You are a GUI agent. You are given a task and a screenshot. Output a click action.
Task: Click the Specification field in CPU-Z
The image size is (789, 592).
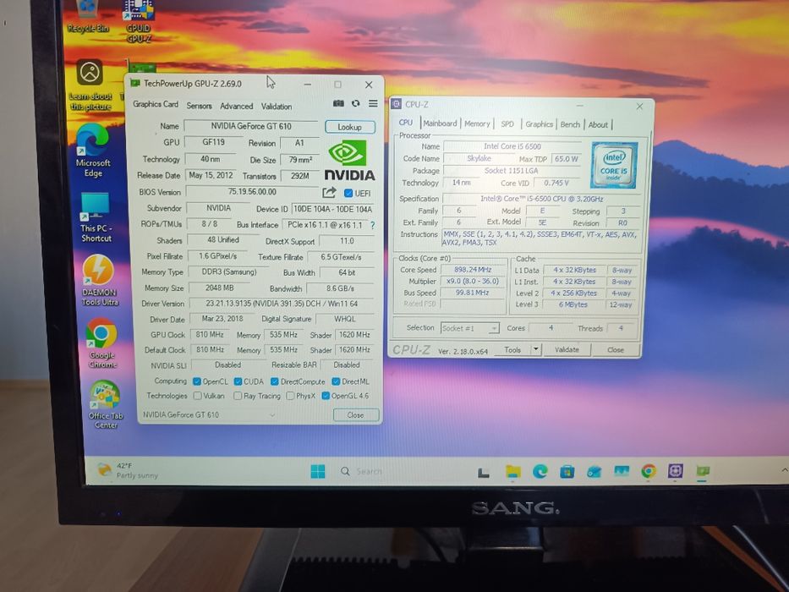pos(541,199)
